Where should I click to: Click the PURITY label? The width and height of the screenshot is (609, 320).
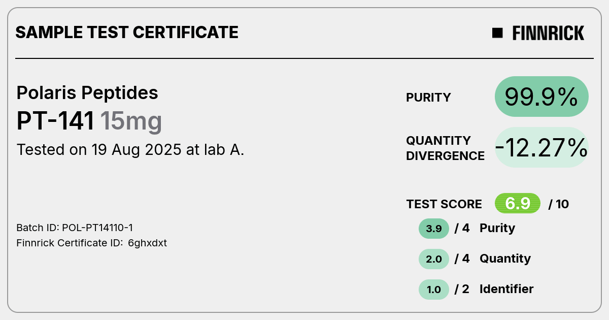428,98
